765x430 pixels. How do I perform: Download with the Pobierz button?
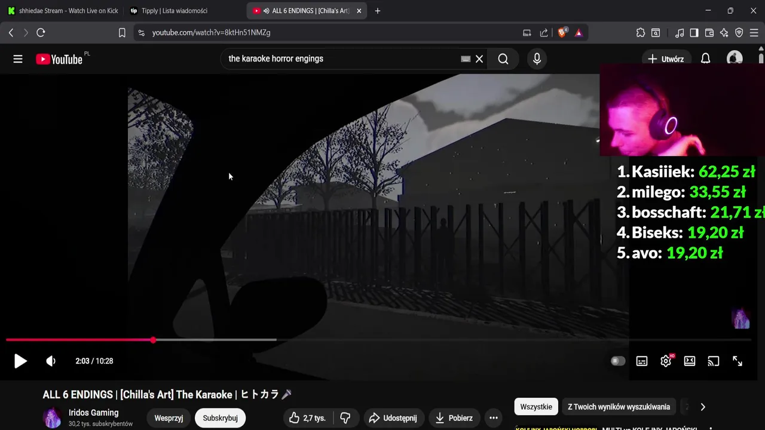[454, 418]
